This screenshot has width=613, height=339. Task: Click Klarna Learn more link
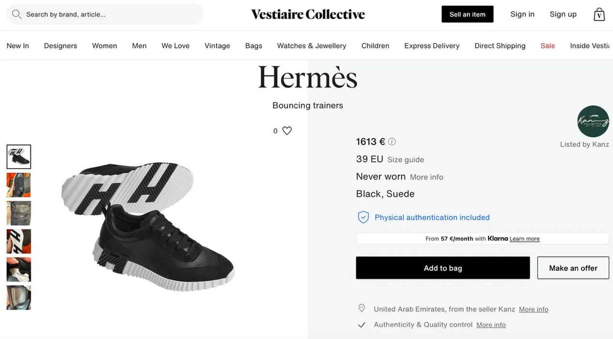pyautogui.click(x=524, y=239)
